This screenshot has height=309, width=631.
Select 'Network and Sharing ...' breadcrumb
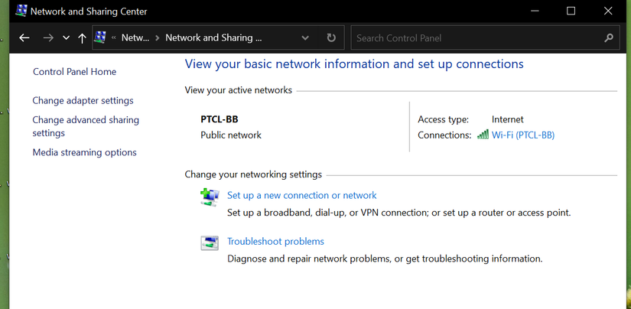(213, 37)
